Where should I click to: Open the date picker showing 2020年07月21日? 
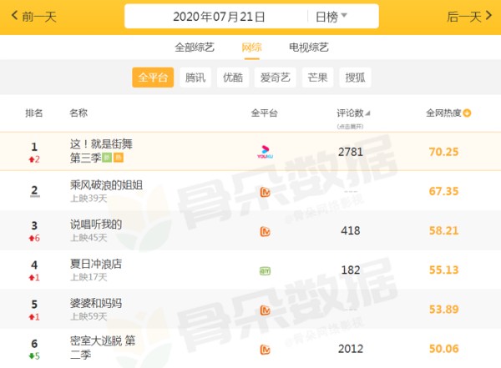(x=219, y=17)
